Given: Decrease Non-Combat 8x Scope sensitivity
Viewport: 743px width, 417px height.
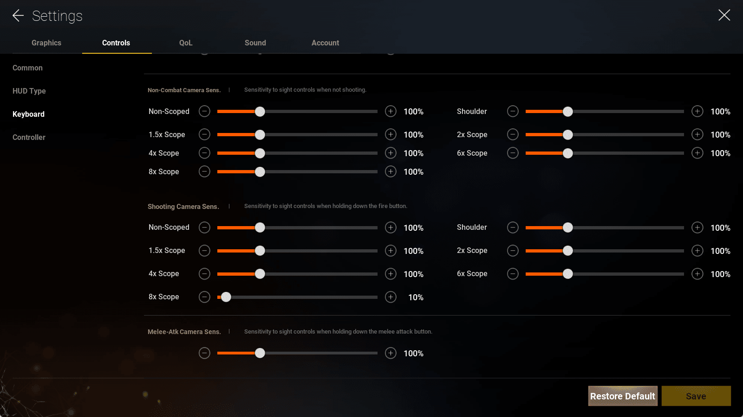Looking at the screenshot, I should (204, 171).
